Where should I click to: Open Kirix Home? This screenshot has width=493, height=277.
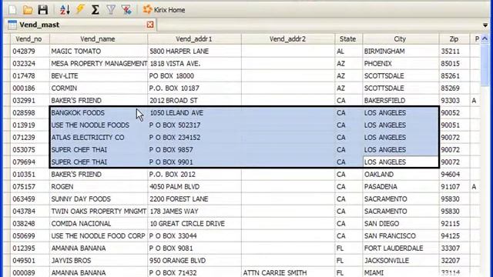tap(164, 10)
